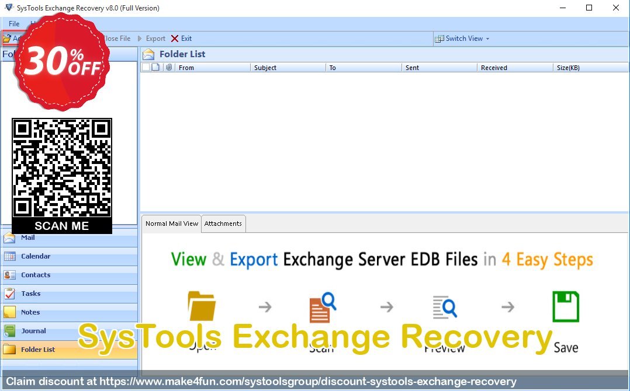Select the Notes label in the sidebar
The width and height of the screenshot is (630, 391).
[x=30, y=312]
